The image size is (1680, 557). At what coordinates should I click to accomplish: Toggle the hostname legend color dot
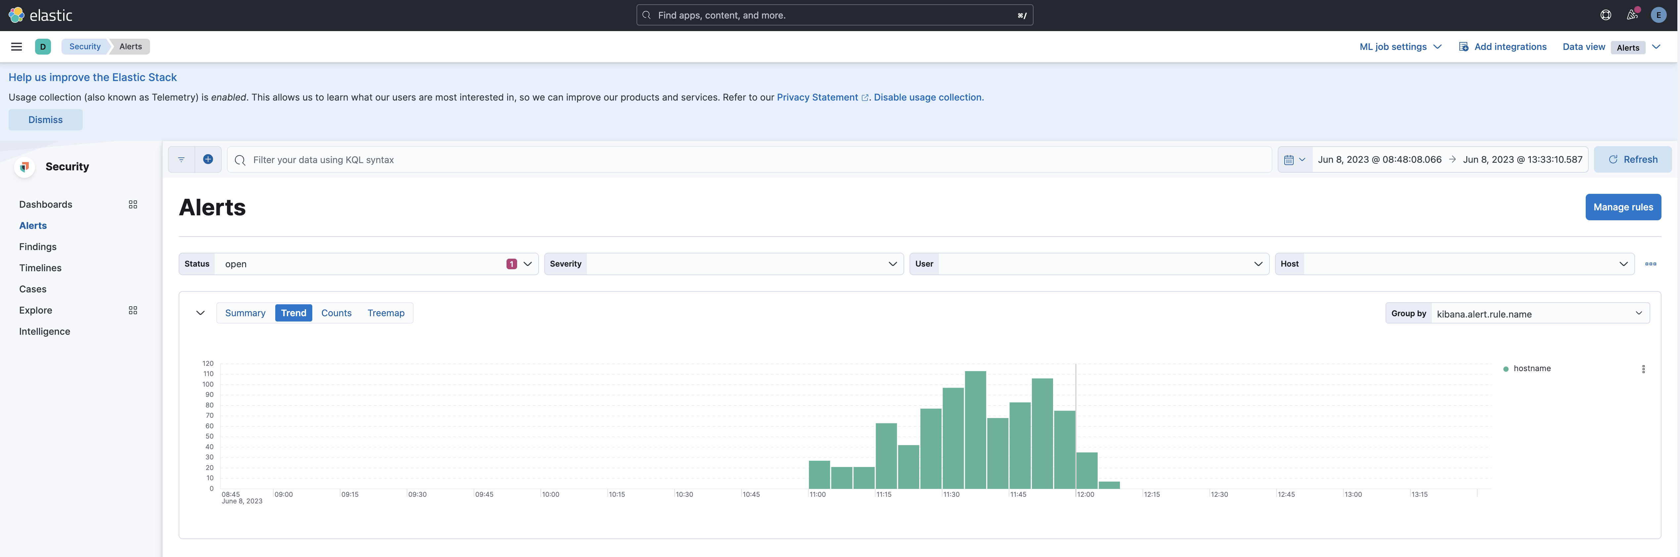1506,369
